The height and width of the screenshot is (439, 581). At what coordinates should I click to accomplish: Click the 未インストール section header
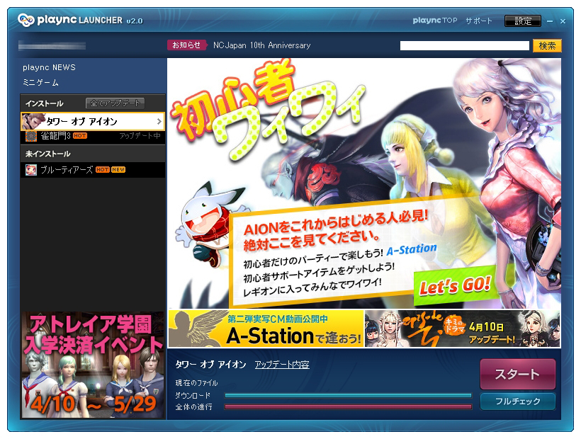pos(47,154)
